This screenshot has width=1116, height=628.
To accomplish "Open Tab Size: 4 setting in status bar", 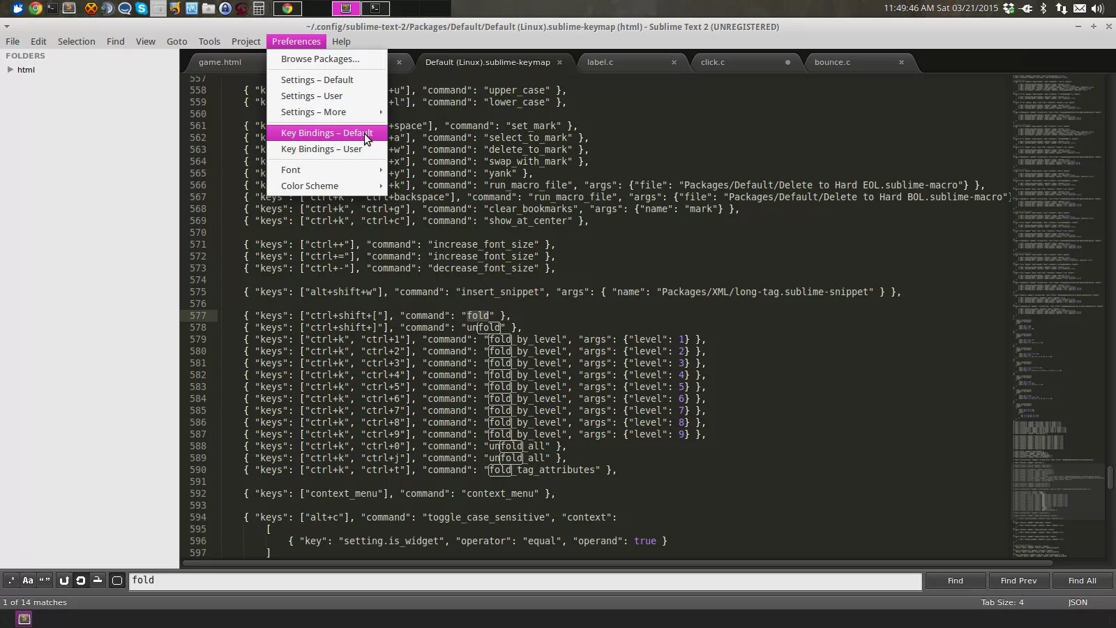I will pos(1002,602).
